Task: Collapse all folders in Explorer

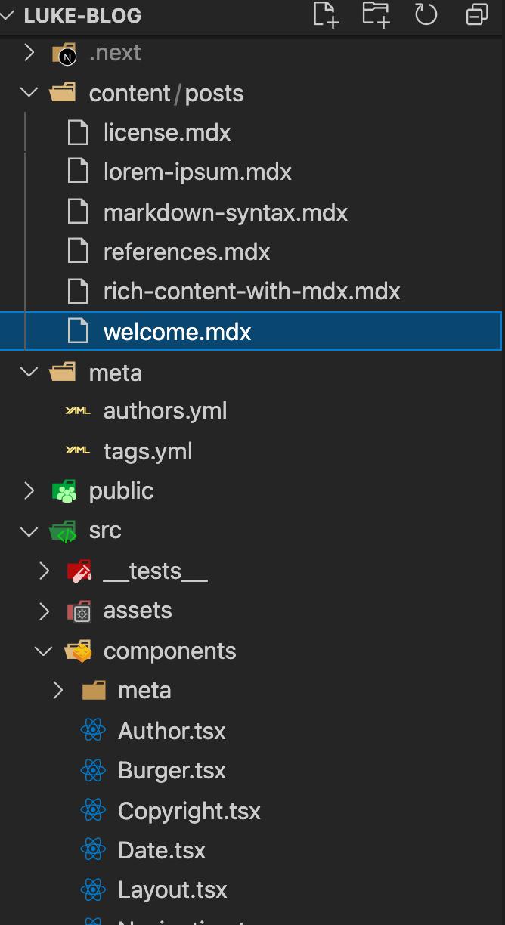Action: (x=477, y=14)
